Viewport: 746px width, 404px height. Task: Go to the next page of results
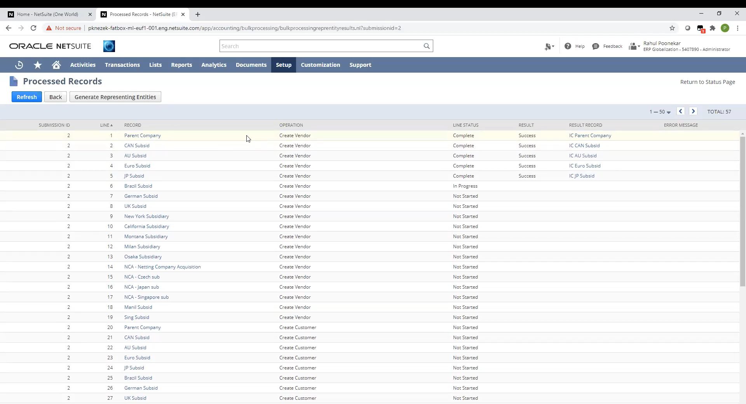(x=693, y=111)
